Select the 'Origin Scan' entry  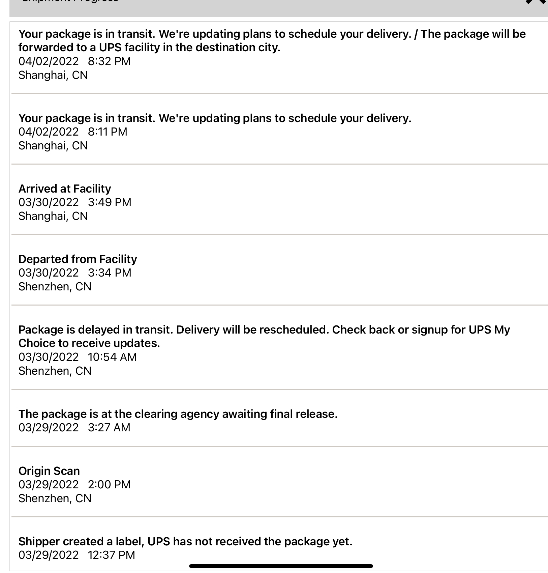point(49,471)
